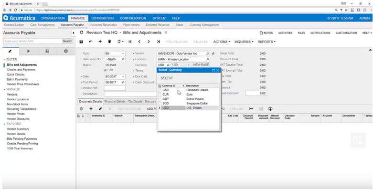Open the ORGANIZATION module
The width and height of the screenshot is (373, 190).
53,18
